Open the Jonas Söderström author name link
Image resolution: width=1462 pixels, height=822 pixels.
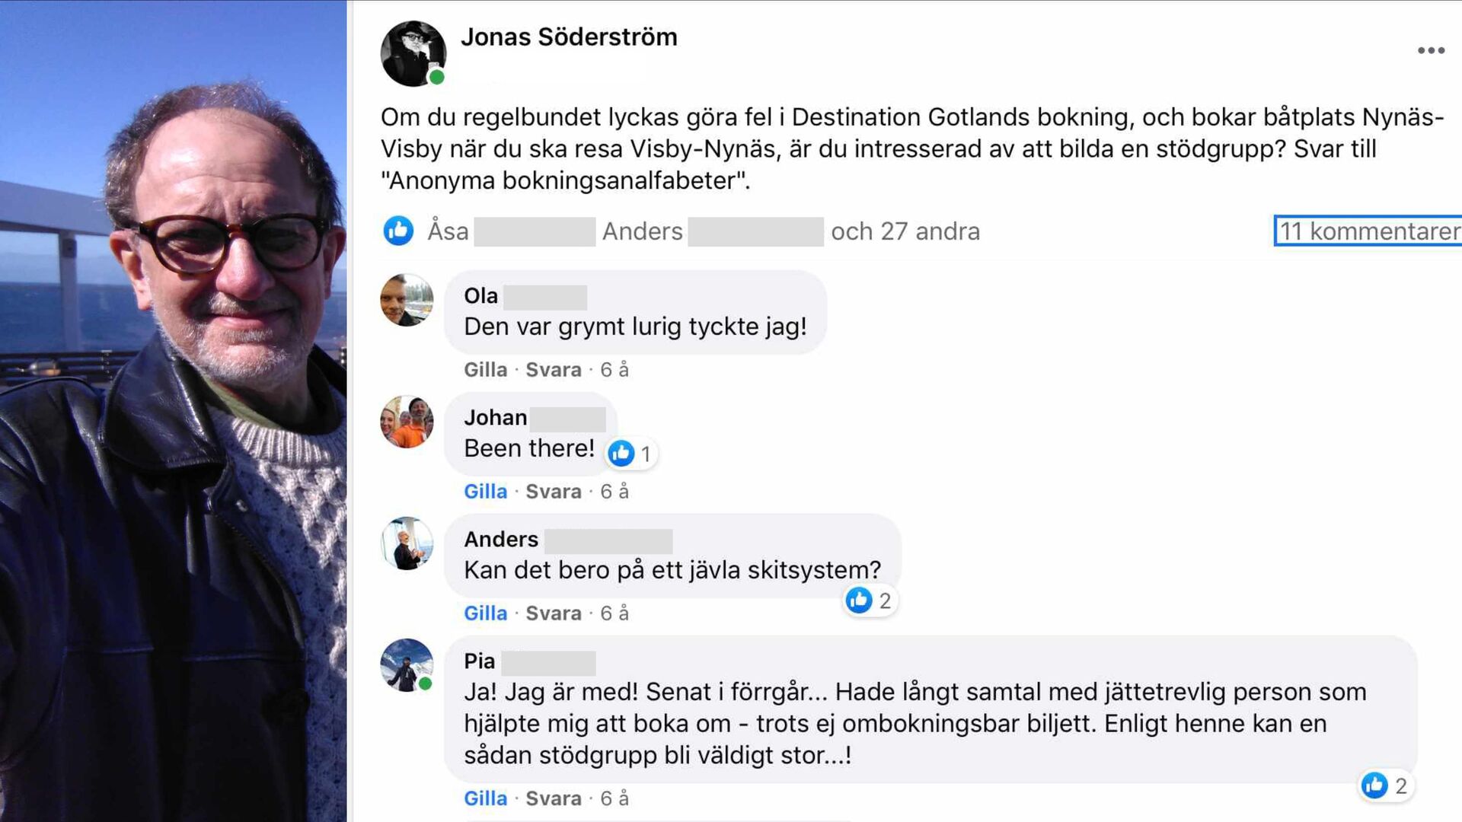(569, 37)
